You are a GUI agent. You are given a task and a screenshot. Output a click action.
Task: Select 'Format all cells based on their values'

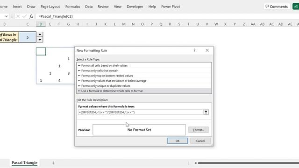point(144,65)
